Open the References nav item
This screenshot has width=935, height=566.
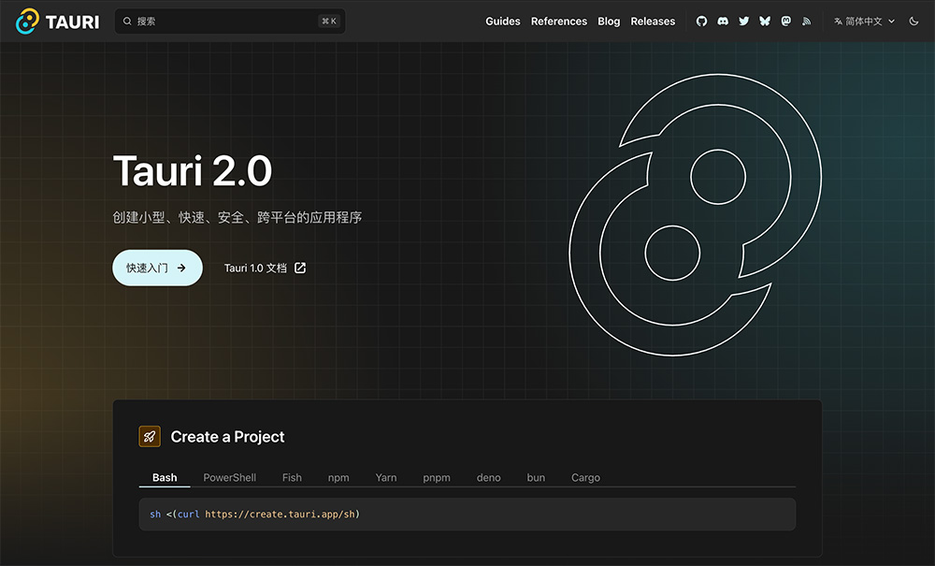[x=559, y=21]
